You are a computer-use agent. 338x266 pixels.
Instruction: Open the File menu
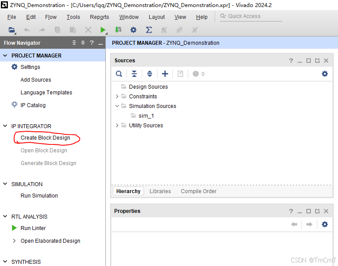point(12,17)
